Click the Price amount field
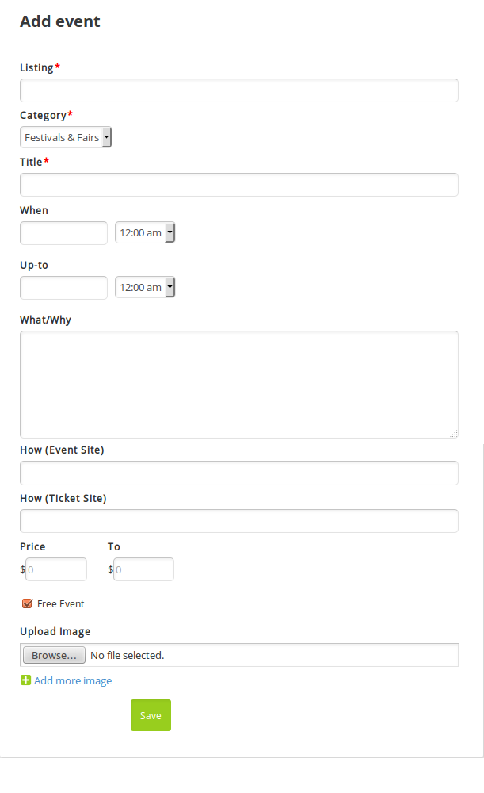The image size is (484, 793). (56, 569)
